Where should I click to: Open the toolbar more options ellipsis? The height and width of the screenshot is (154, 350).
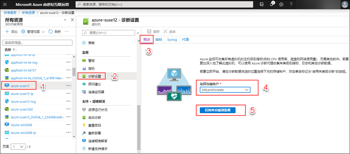[66, 32]
